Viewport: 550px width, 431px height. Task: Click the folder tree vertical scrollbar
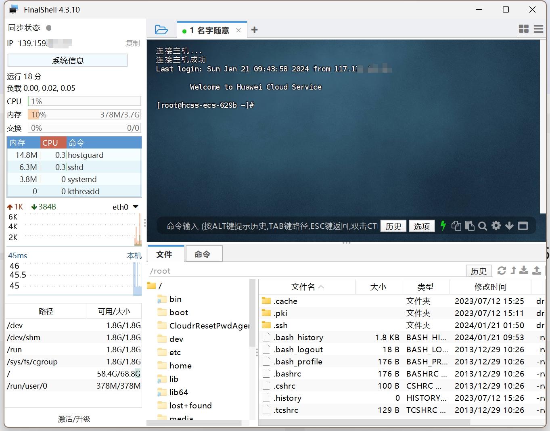pyautogui.click(x=252, y=313)
